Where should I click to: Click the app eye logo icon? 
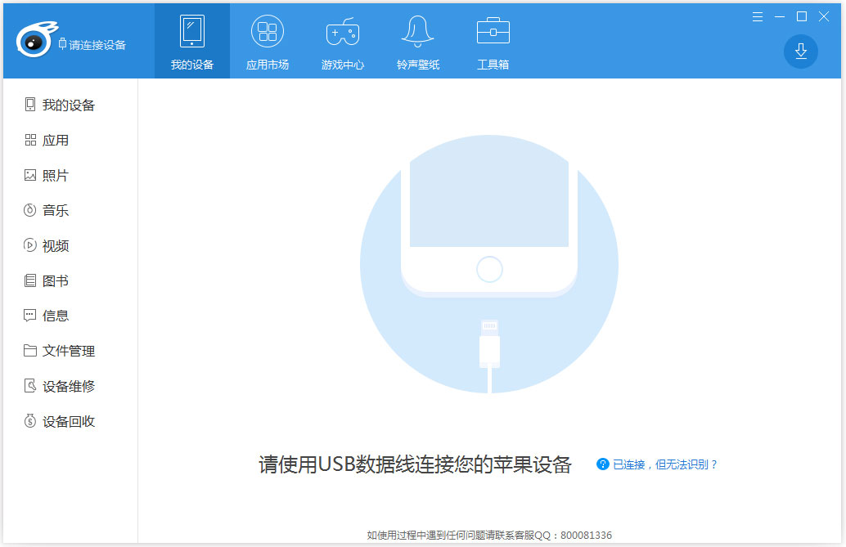(x=34, y=41)
